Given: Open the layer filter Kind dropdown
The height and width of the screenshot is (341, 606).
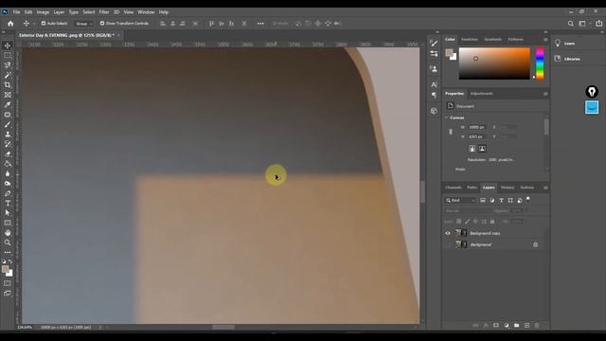Looking at the screenshot, I should pos(460,200).
